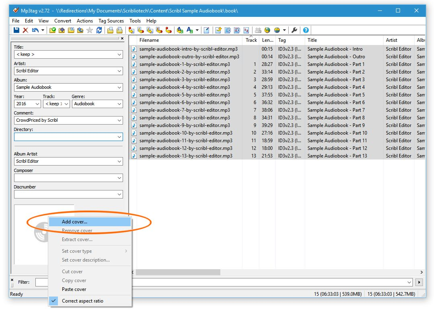Screen dimensions: 435x309
Task: Click the Save tag floppy disk icon
Action: click(x=16, y=30)
